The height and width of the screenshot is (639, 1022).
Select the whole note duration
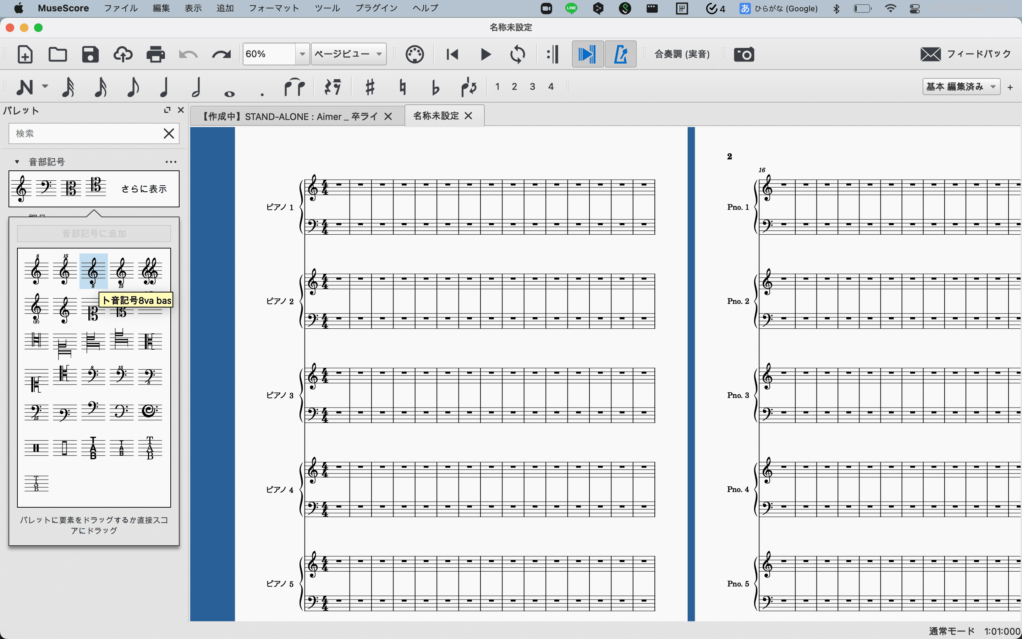coord(229,93)
